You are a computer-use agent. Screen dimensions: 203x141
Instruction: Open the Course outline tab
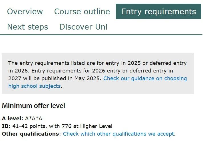point(82,11)
